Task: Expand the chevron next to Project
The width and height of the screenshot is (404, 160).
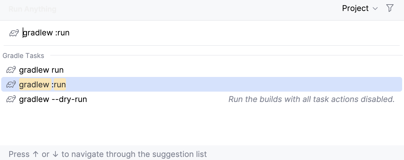Action: pos(375,9)
